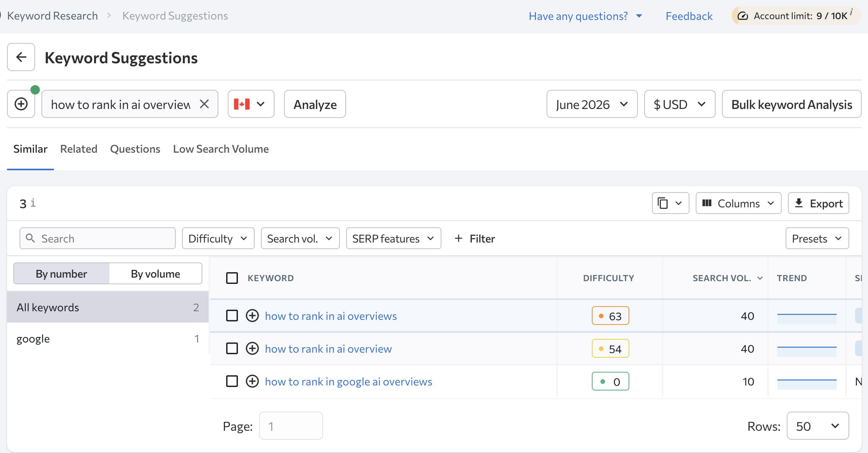Click the Keyword Research breadcrumb

tap(52, 16)
